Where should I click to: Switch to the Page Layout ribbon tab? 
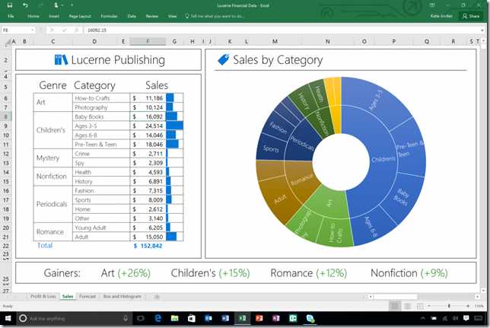(x=80, y=16)
